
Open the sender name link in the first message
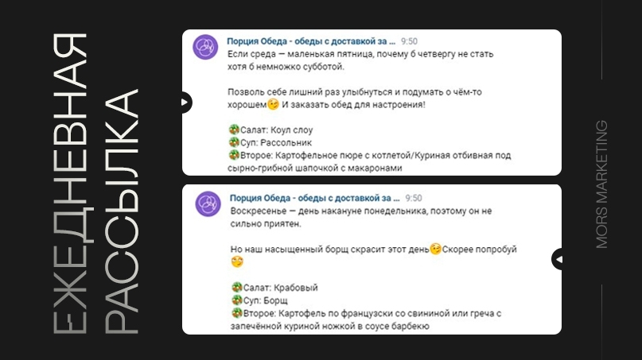click(311, 41)
